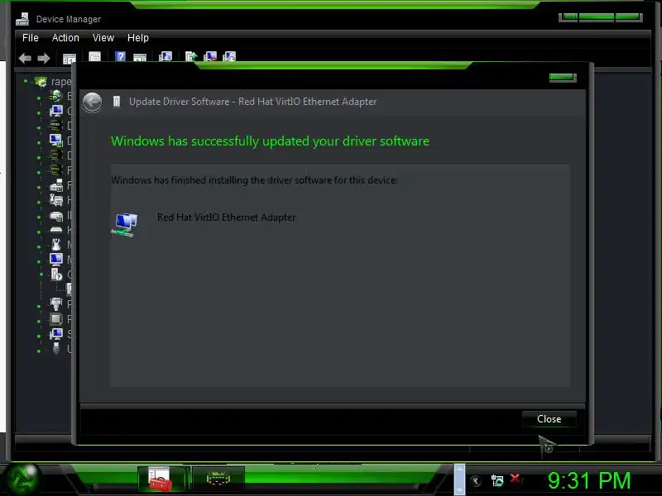Select the Ports icon in the tree

56,304
